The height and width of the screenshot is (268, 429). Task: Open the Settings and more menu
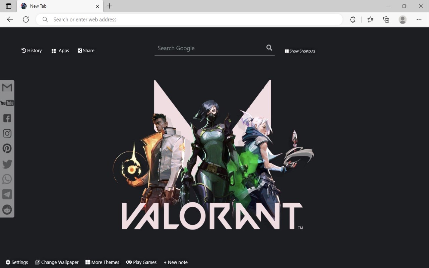pos(419,19)
